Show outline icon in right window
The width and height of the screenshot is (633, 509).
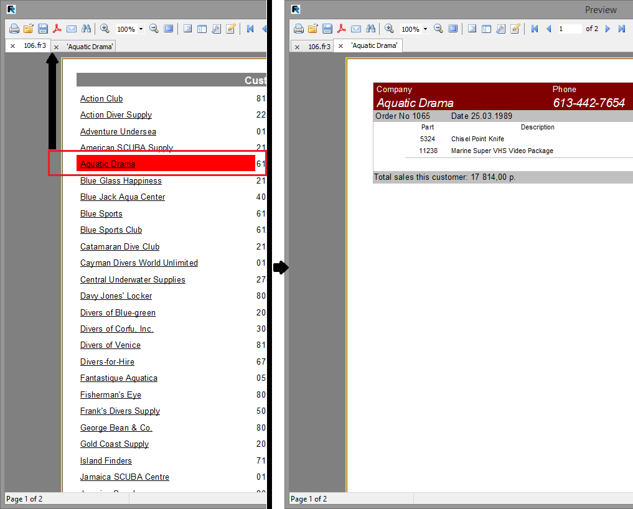coord(472,29)
